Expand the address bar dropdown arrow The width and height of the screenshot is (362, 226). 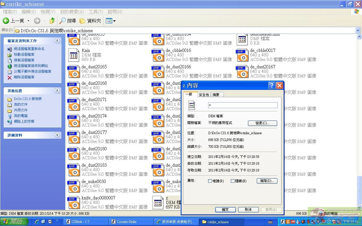point(358,31)
